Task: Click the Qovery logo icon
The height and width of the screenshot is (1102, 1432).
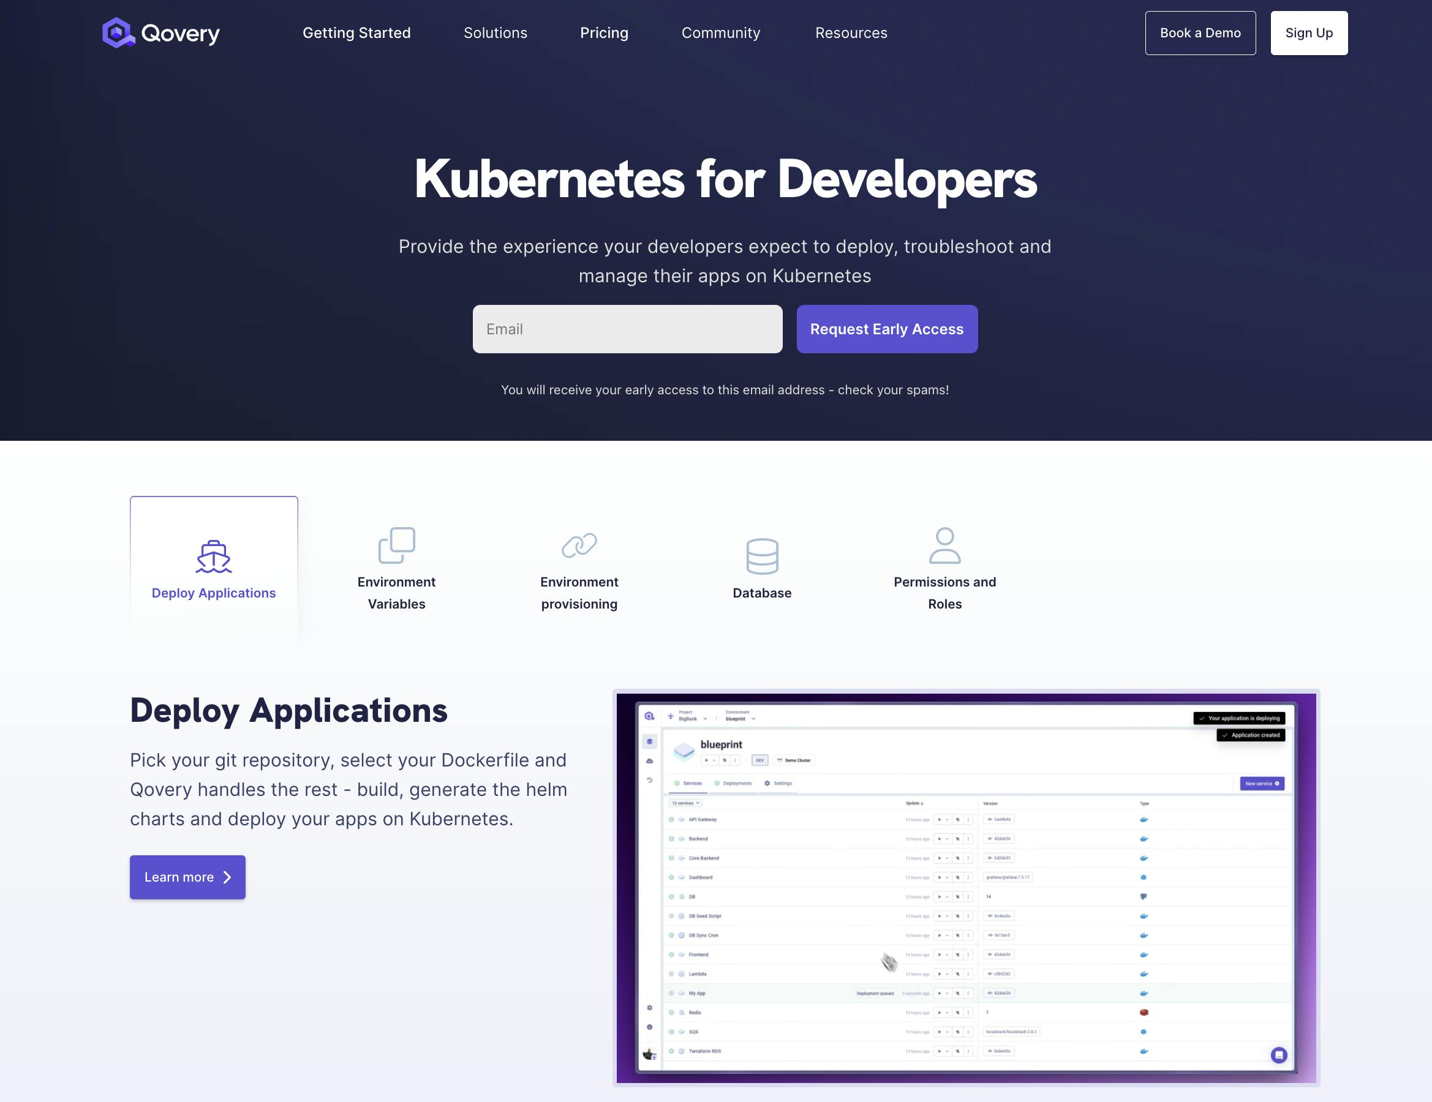Action: [118, 33]
